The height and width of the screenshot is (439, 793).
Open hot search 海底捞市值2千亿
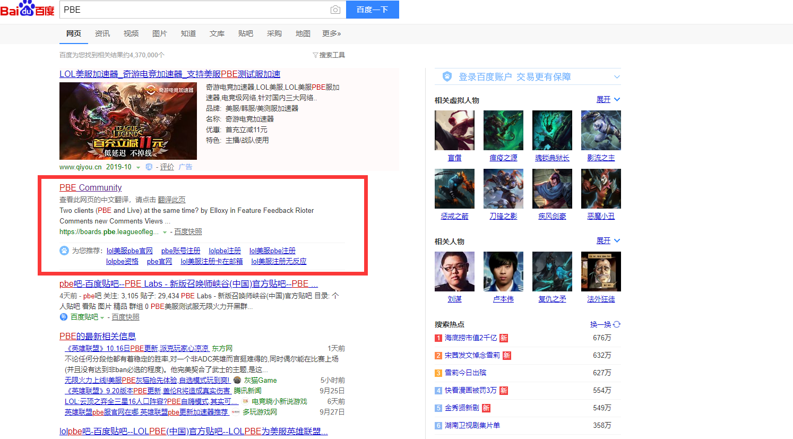[471, 338]
